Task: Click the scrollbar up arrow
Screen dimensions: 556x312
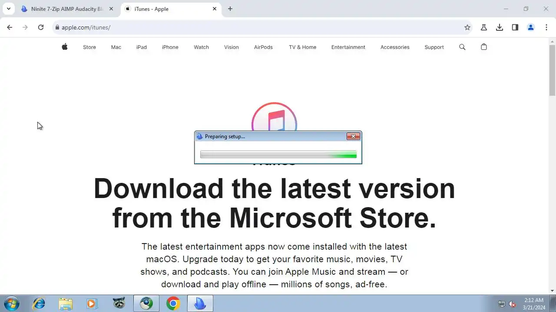Action: [553, 41]
